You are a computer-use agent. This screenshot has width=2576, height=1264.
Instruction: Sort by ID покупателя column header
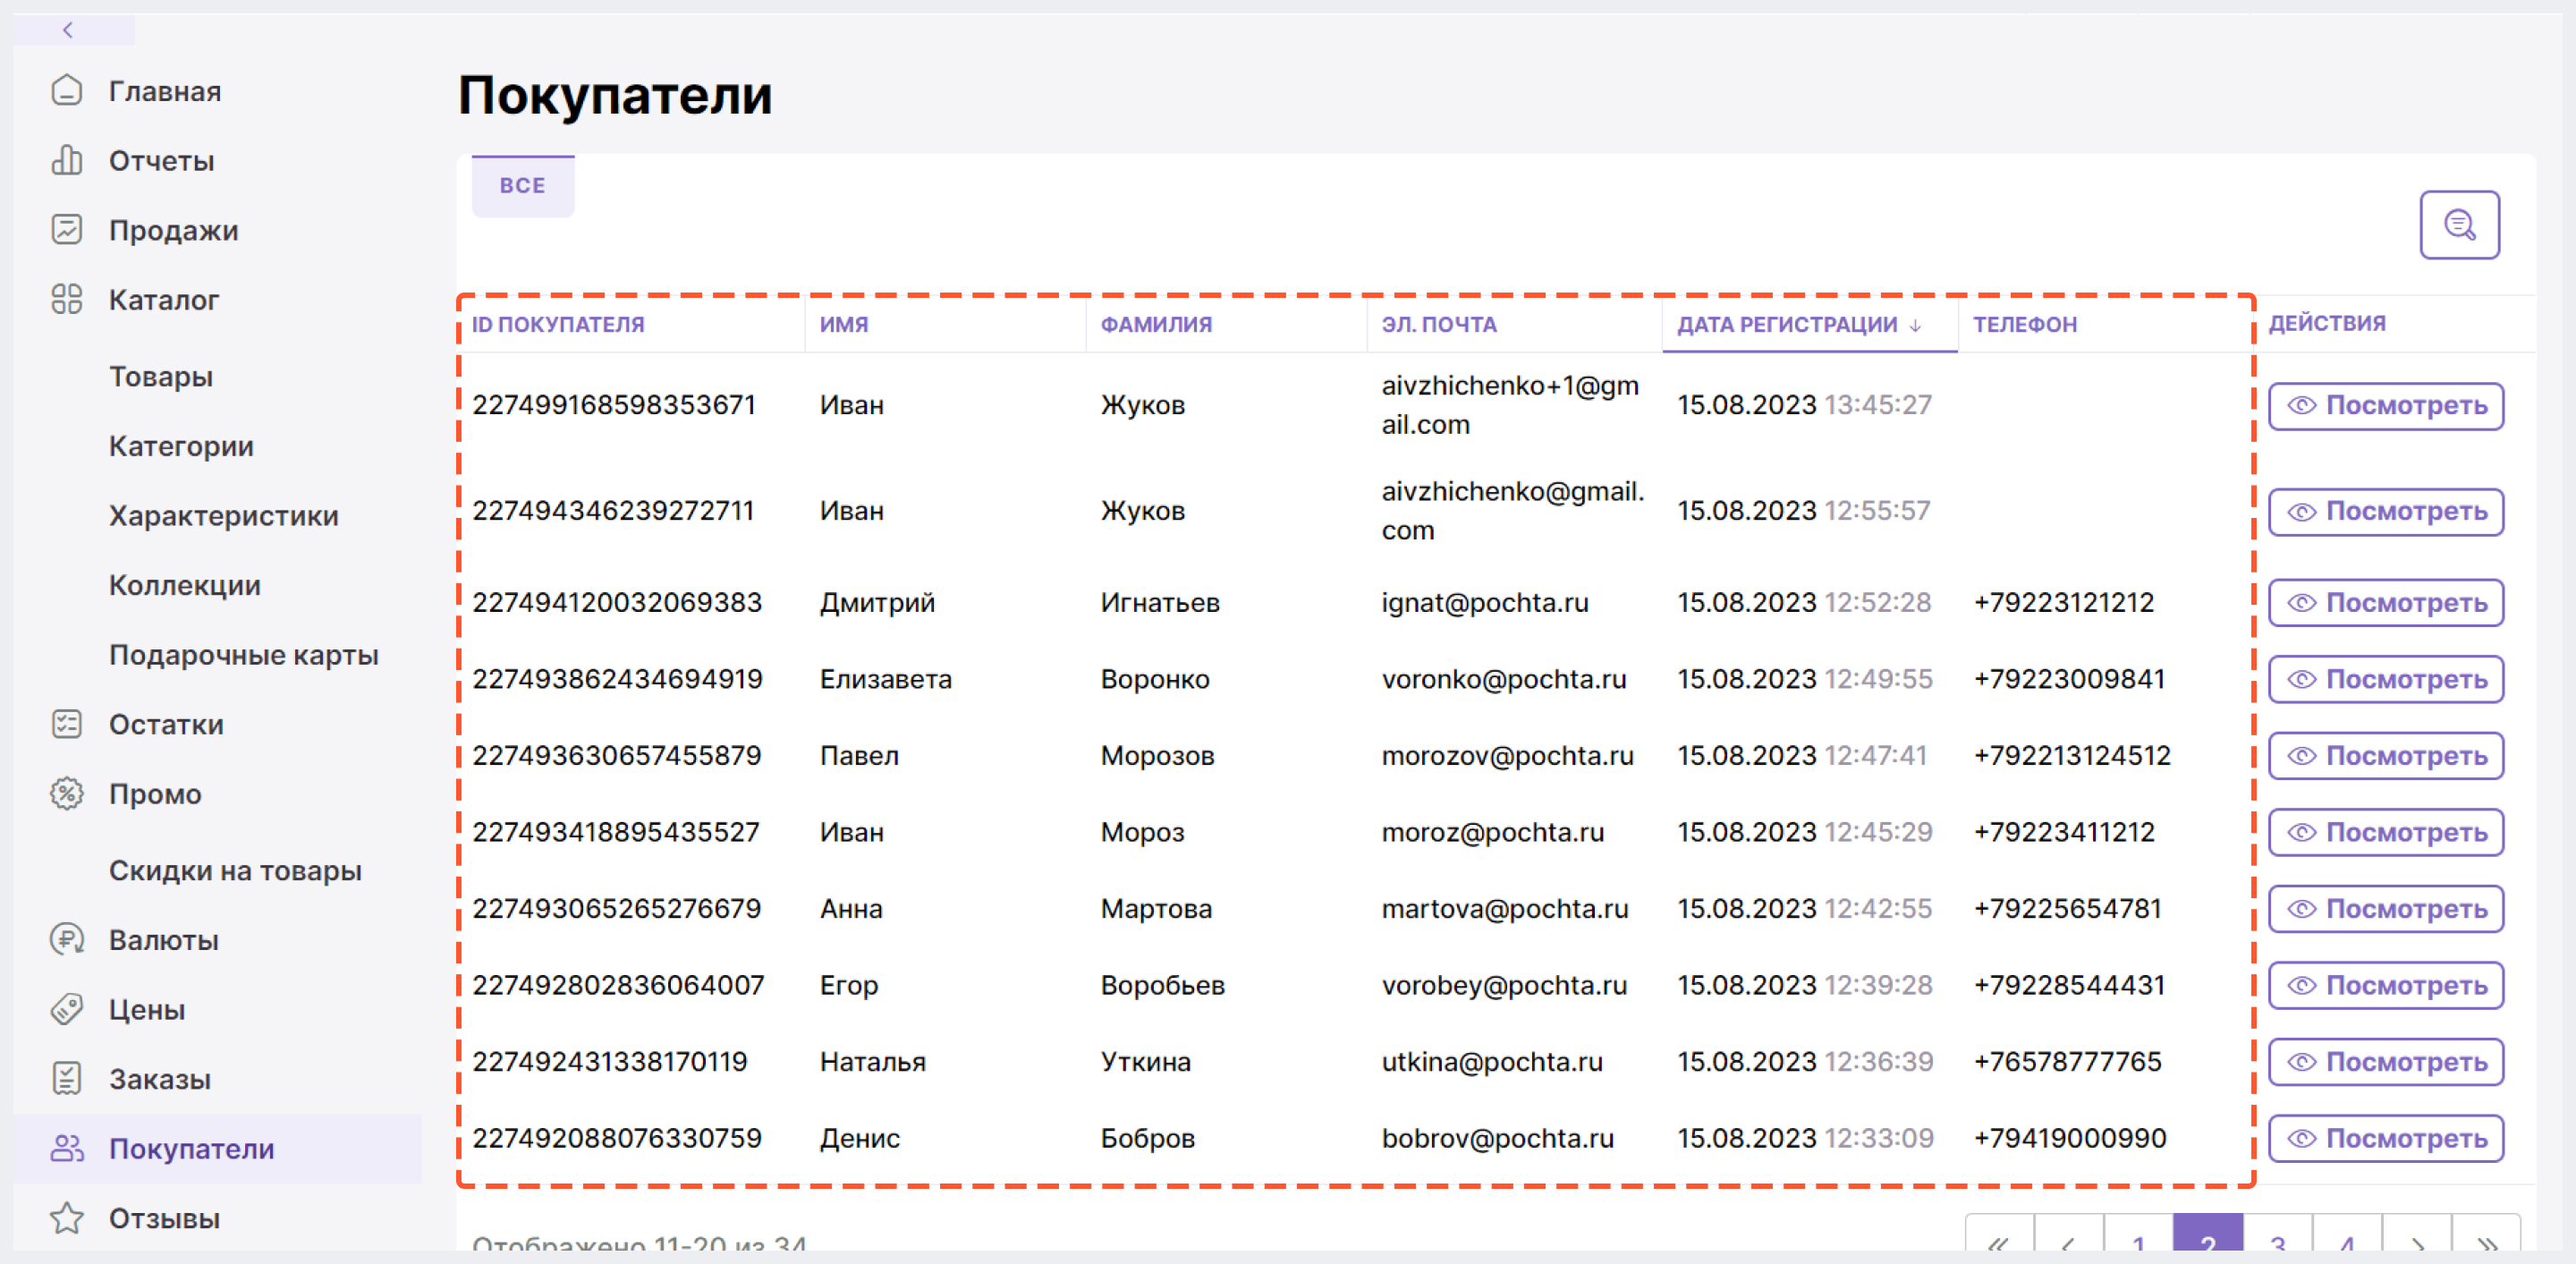click(x=558, y=325)
